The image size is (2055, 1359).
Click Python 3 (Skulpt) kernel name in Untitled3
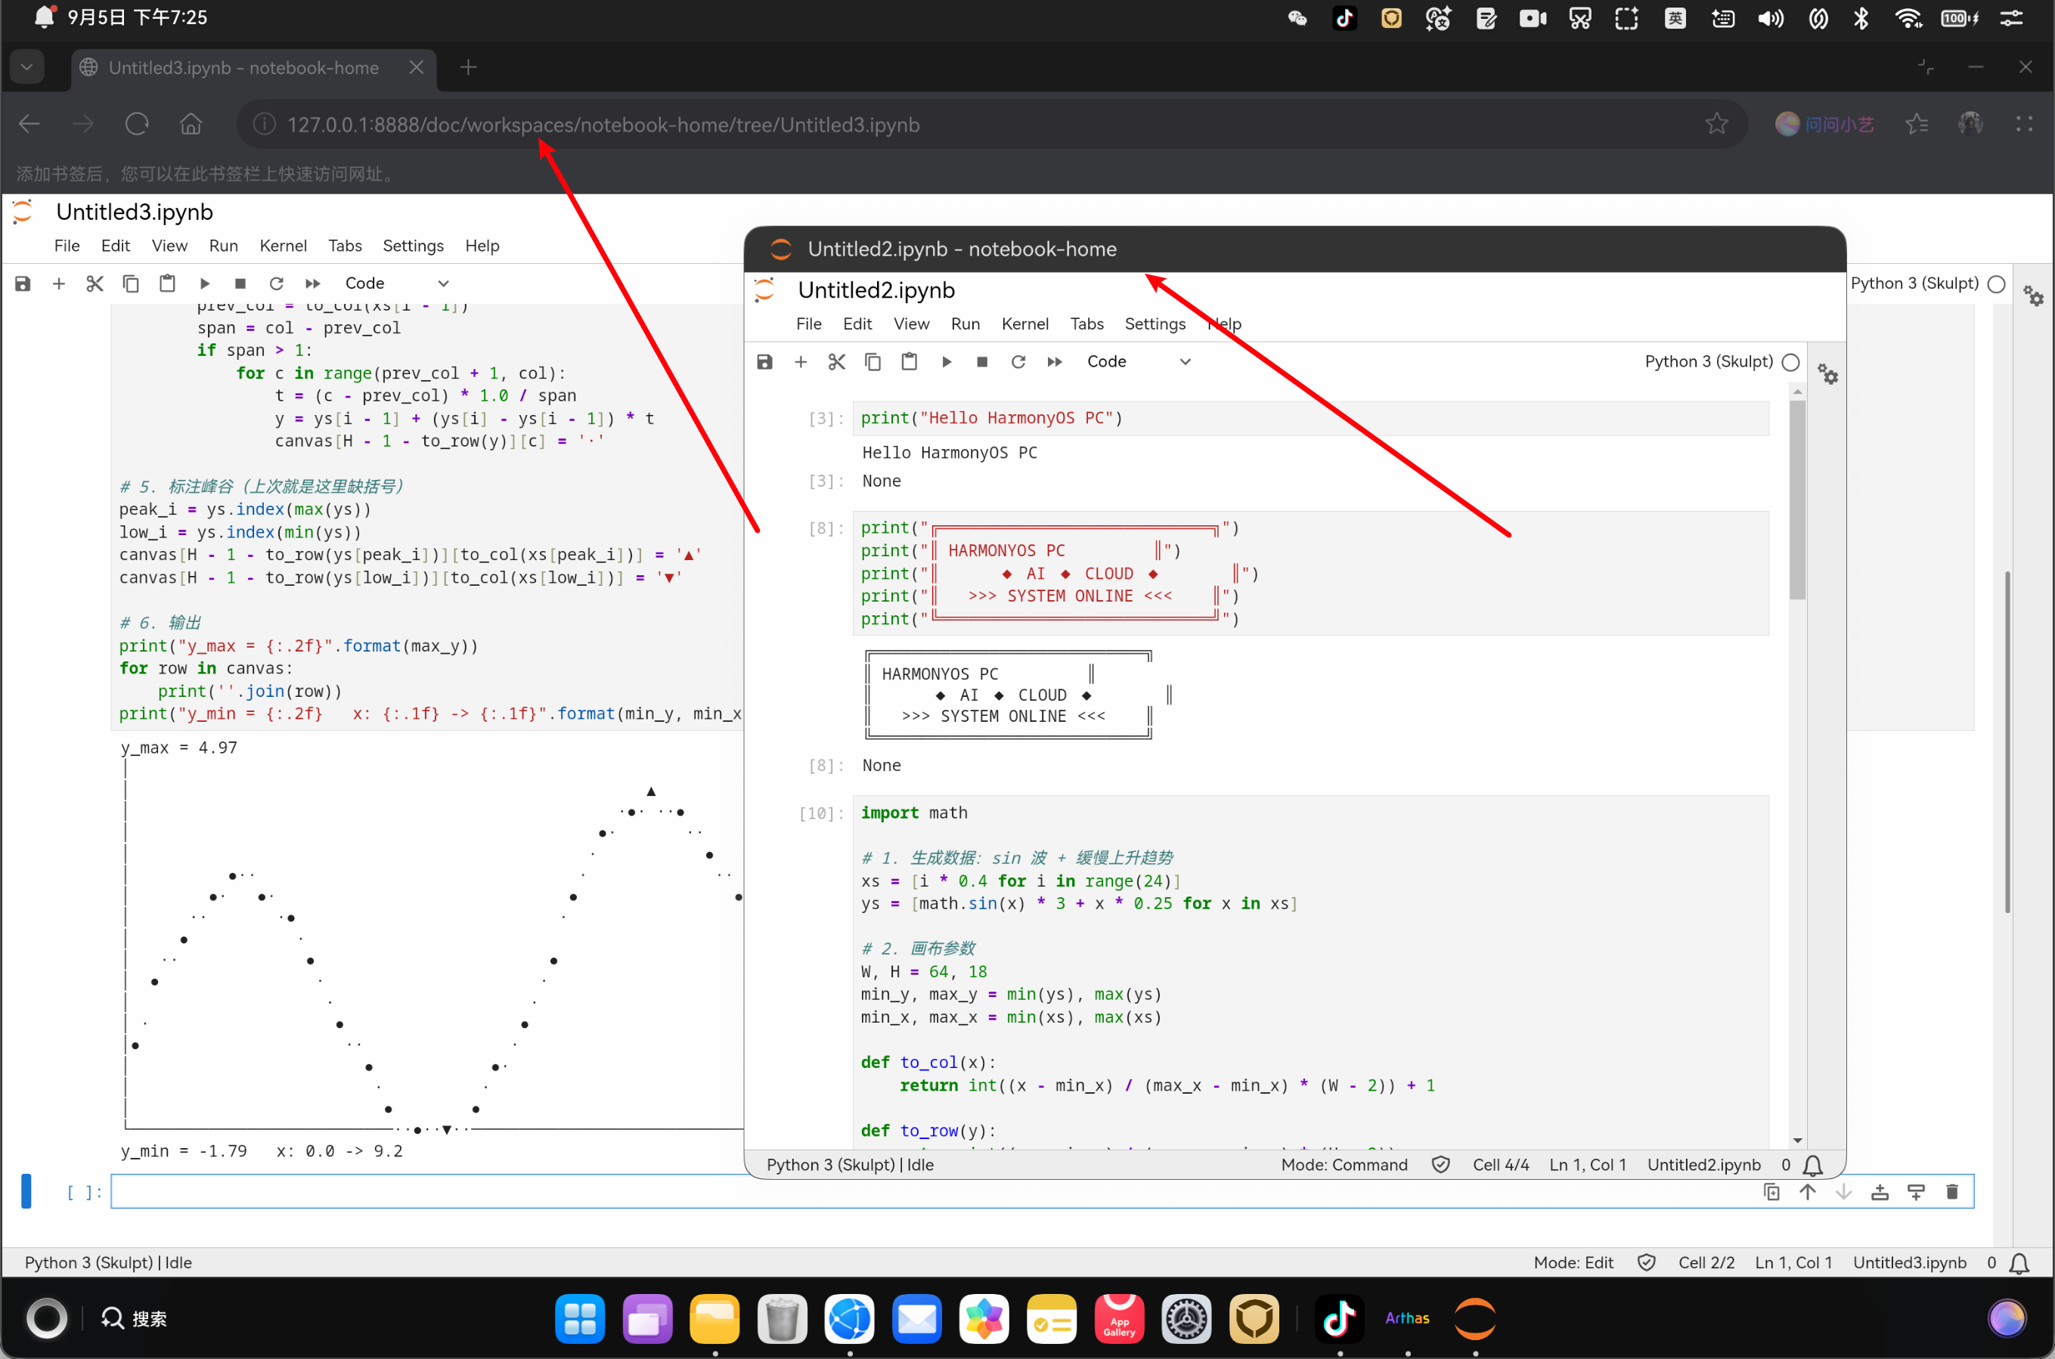(x=1914, y=283)
